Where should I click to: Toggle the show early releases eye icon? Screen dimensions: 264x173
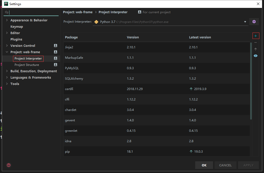coord(256,56)
